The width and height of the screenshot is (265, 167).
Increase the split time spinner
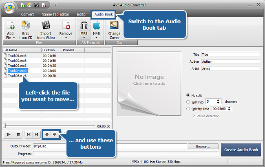pos(229,108)
